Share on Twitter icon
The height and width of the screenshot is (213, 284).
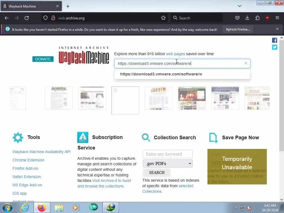(x=274, y=47)
